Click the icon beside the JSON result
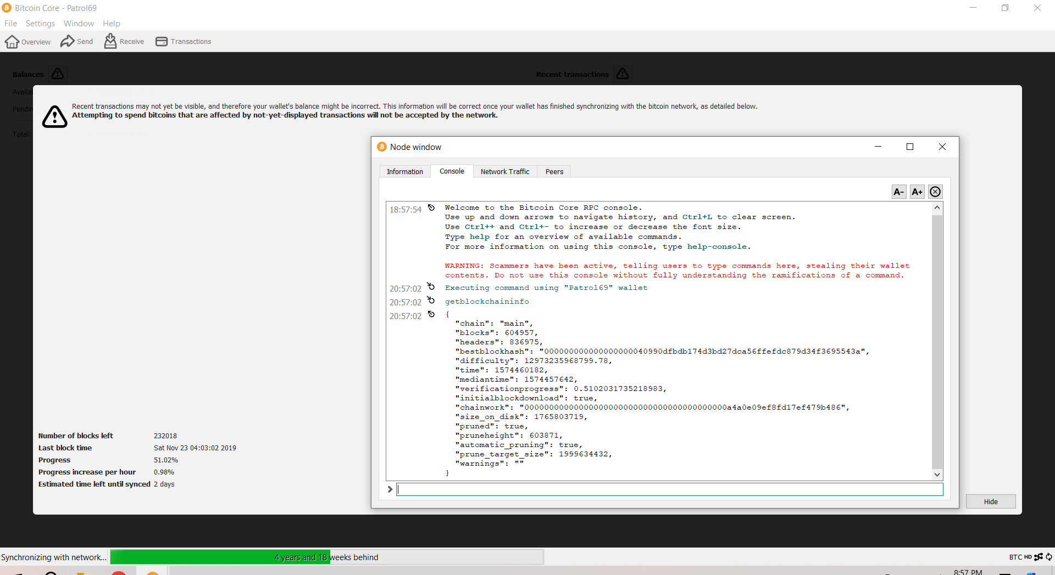Viewport: 1055px width, 575px height. coord(431,314)
